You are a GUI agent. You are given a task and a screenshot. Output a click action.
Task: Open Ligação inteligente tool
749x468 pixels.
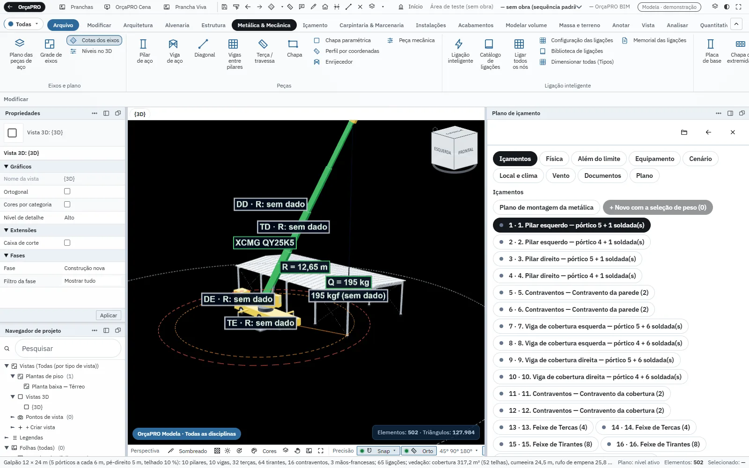point(460,51)
